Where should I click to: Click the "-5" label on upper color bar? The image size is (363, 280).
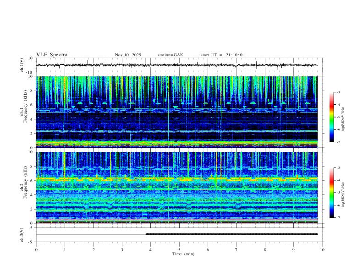[x=338, y=117]
